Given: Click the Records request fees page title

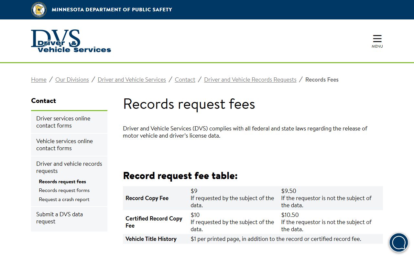Looking at the screenshot, I should [189, 104].
